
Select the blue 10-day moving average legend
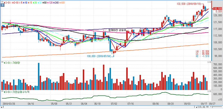(25, 3)
